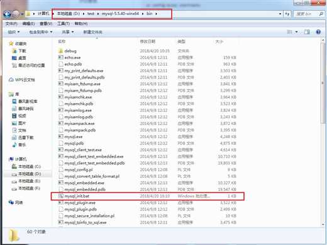Select file mysql_convert_table_format.pl
Image resolution: width=327 pixels, height=245 pixels.
(92, 177)
